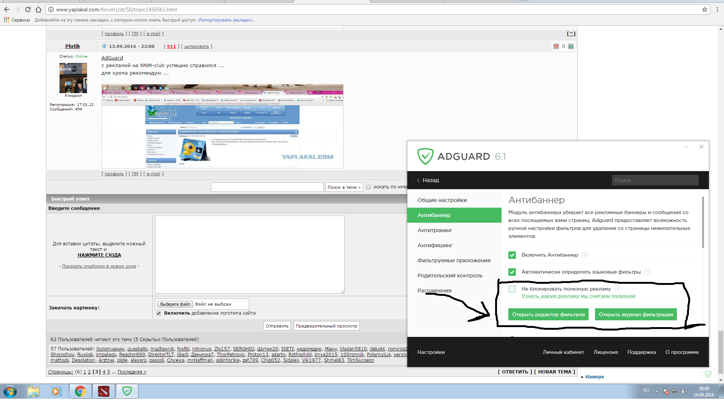Bookmark this page with the star icon
Viewport: 724px width, 407px height.
[704, 9]
